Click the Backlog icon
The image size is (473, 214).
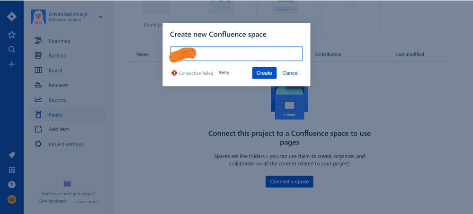(x=38, y=55)
